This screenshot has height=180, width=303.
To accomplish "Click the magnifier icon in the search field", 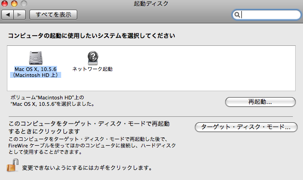I will pyautogui.click(x=237, y=15).
